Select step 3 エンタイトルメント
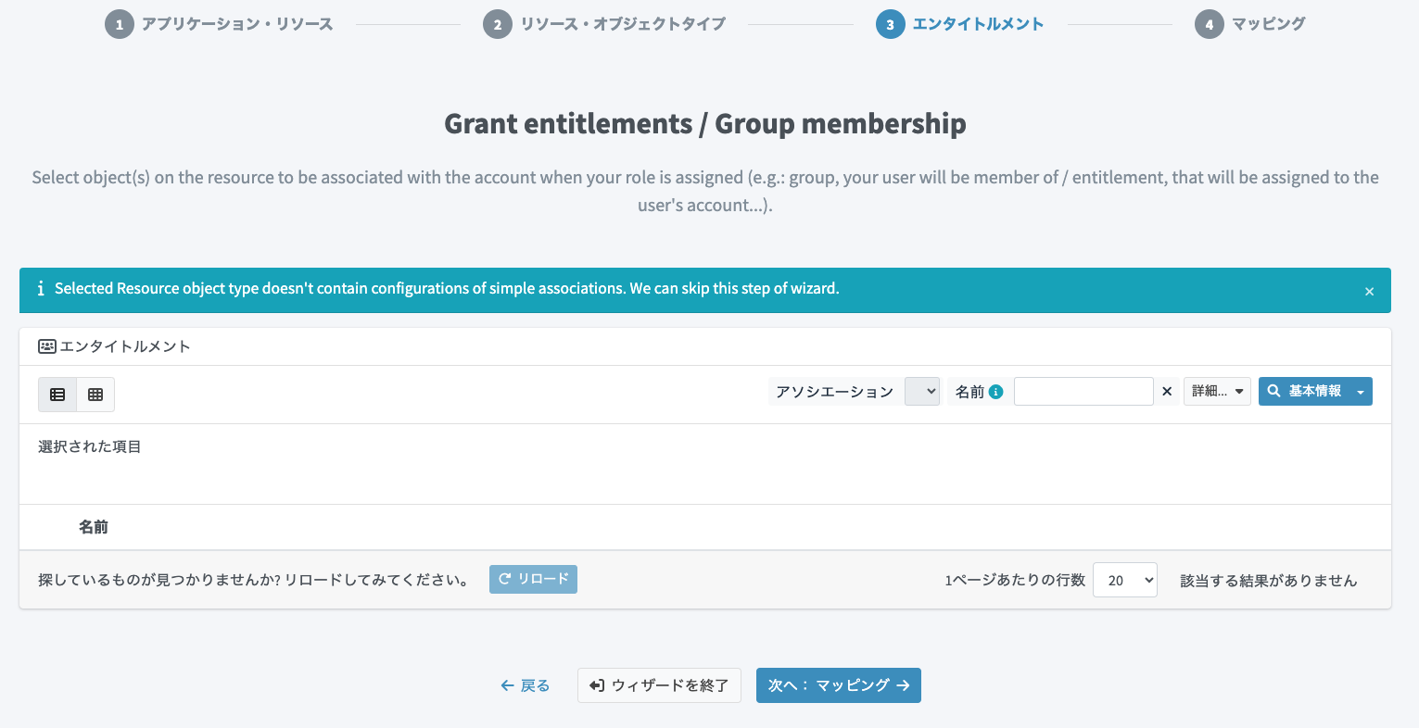The width and height of the screenshot is (1419, 728). [890, 25]
